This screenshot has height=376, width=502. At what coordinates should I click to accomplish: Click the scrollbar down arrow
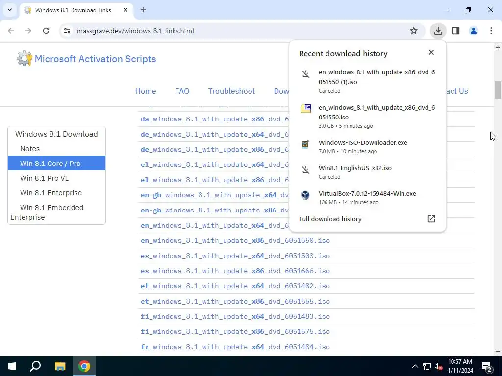(498, 352)
